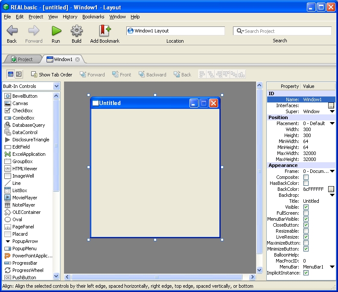
Task: Click Show Tab Order
Action: tap(52, 75)
